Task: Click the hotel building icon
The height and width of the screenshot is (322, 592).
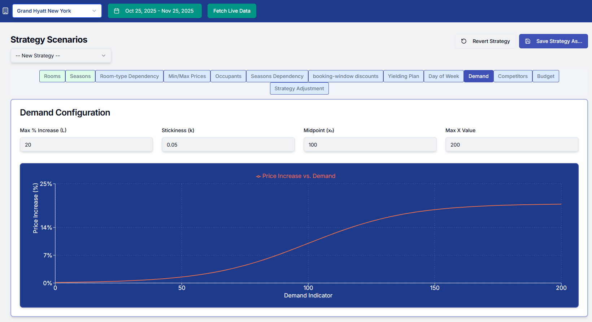Action: [5, 11]
